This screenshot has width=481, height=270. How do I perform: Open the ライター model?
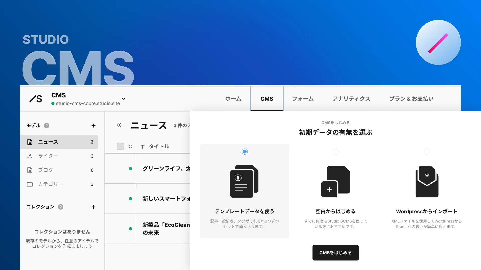click(59, 156)
